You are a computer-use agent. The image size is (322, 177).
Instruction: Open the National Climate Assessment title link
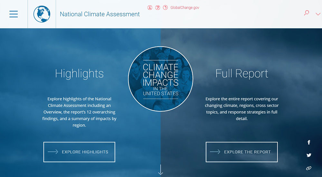point(100,14)
